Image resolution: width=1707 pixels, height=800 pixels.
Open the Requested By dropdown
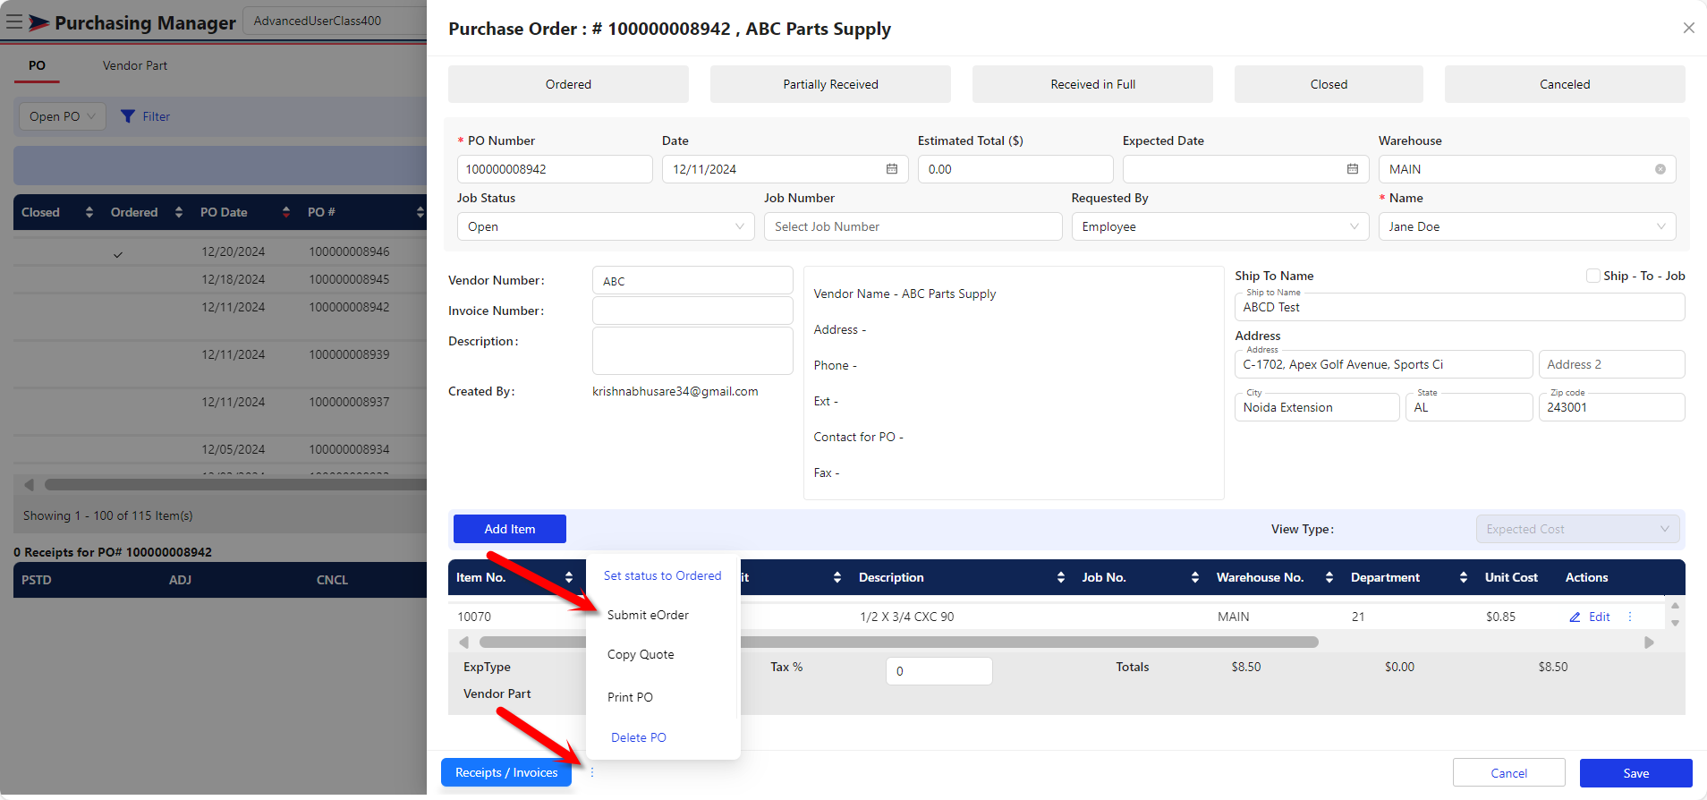pos(1220,226)
